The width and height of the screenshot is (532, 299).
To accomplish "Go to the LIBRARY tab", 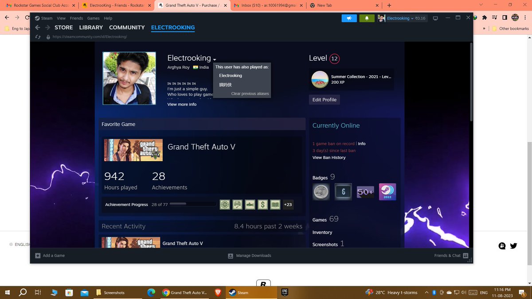I will pyautogui.click(x=91, y=27).
